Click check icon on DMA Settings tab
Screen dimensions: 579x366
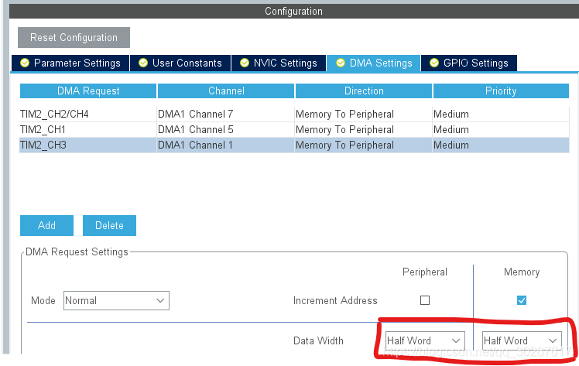coord(341,63)
